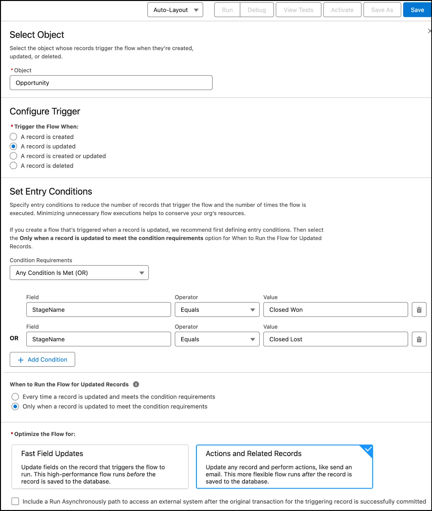Delete the Closed Won condition row

coord(419,309)
